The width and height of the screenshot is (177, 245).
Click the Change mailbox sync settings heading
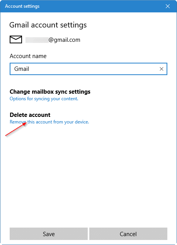coord(50,92)
